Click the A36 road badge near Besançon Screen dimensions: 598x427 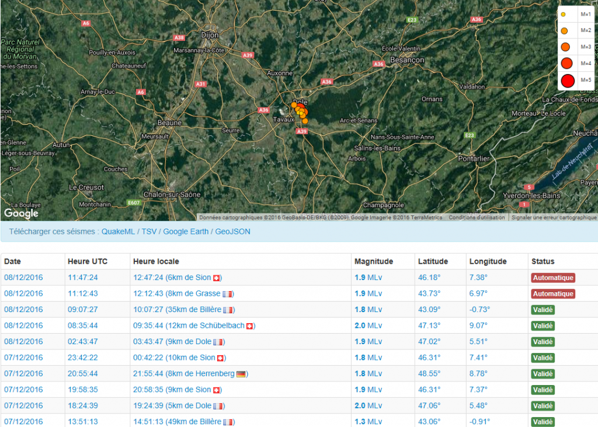click(x=378, y=64)
